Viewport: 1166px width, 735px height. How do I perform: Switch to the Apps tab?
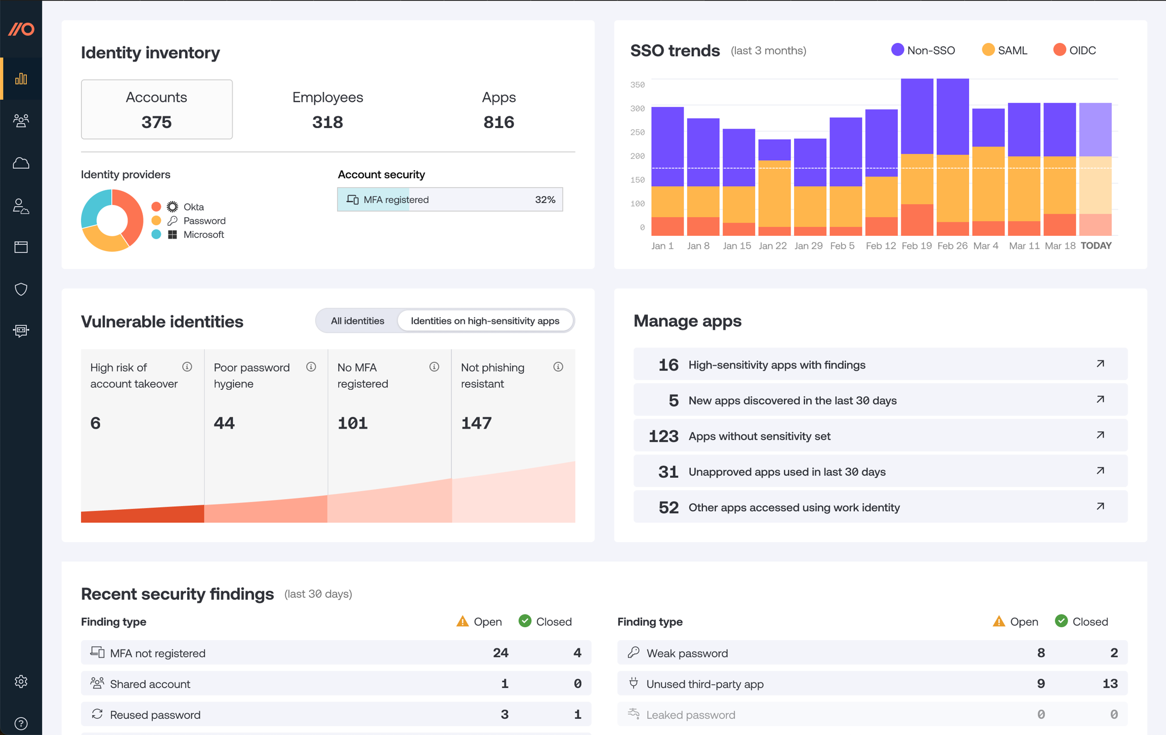pyautogui.click(x=498, y=109)
